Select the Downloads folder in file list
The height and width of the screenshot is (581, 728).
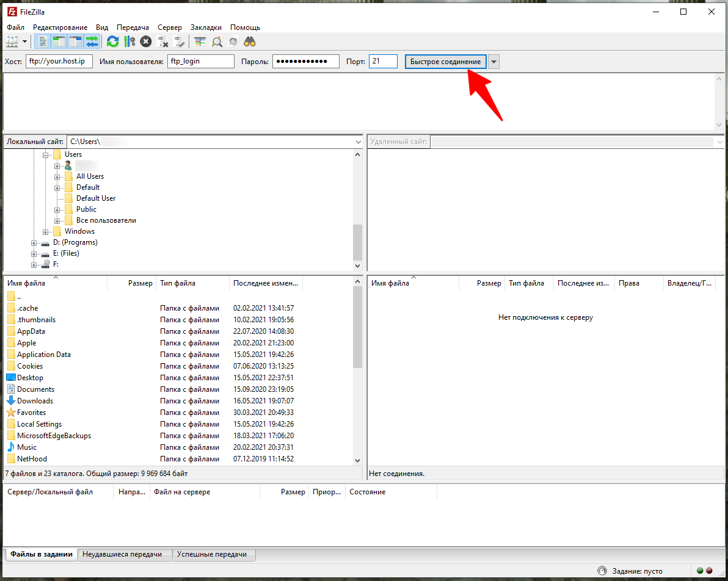(35, 401)
